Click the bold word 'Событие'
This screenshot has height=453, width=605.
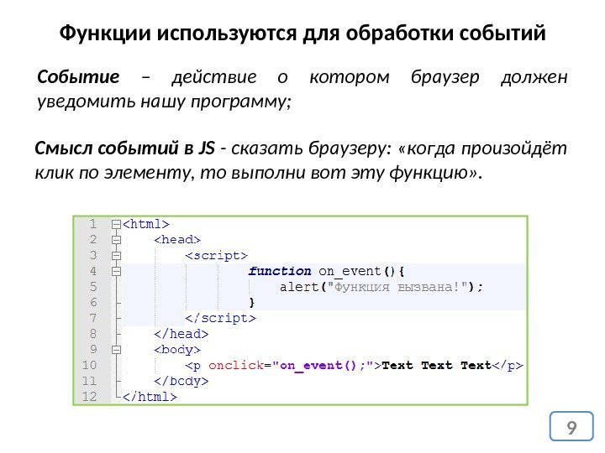[x=78, y=76]
